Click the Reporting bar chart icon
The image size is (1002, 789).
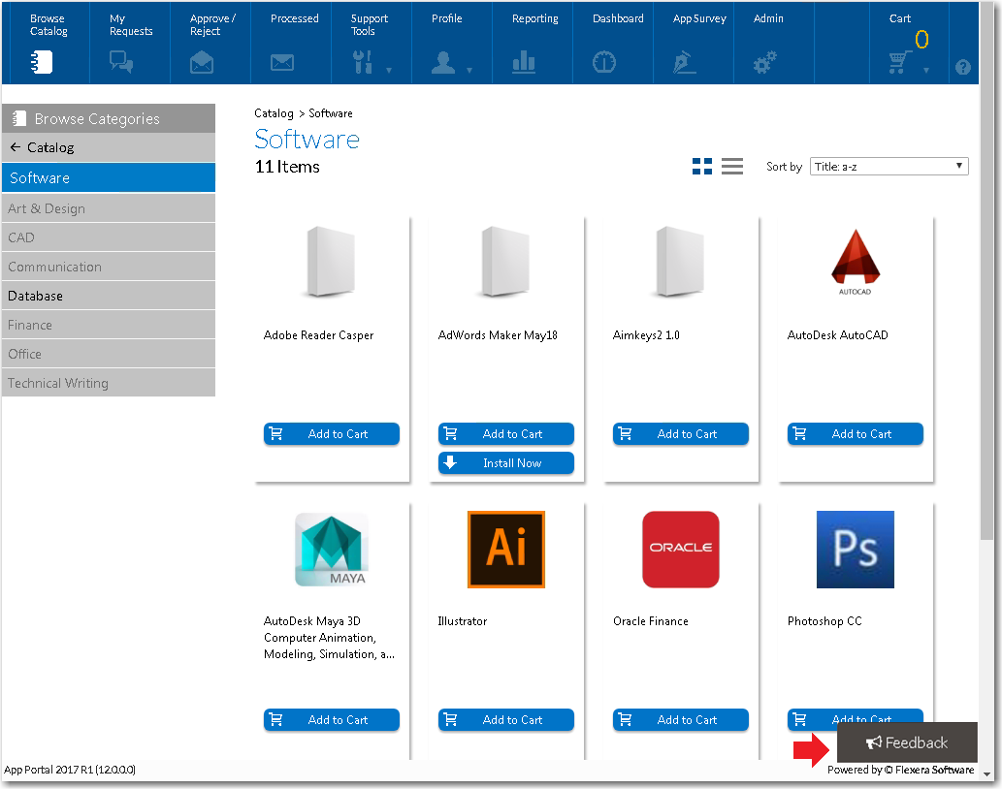point(524,63)
